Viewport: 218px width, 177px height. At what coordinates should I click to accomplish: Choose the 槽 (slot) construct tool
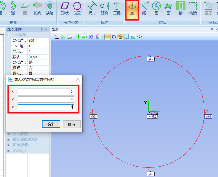coord(181,8)
